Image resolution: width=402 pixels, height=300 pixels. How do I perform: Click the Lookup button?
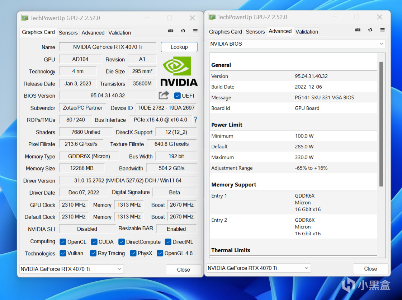pos(179,47)
